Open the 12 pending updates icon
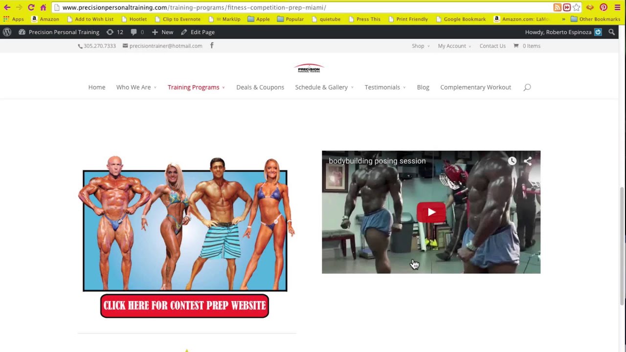This screenshot has width=626, height=352. (114, 32)
